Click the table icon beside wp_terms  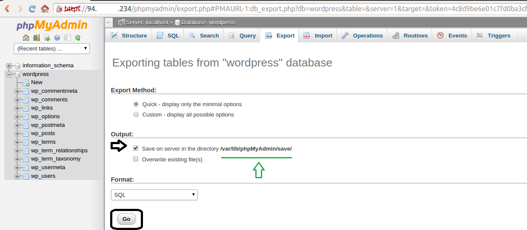[x=26, y=142]
